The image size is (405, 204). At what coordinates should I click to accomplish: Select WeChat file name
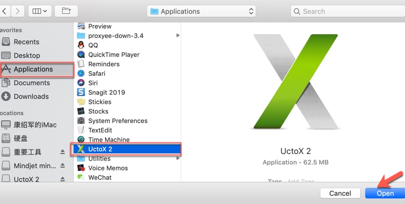[100, 178]
